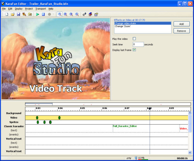194x161 pixels.
Task: Open the Project menu
Action: point(29,9)
